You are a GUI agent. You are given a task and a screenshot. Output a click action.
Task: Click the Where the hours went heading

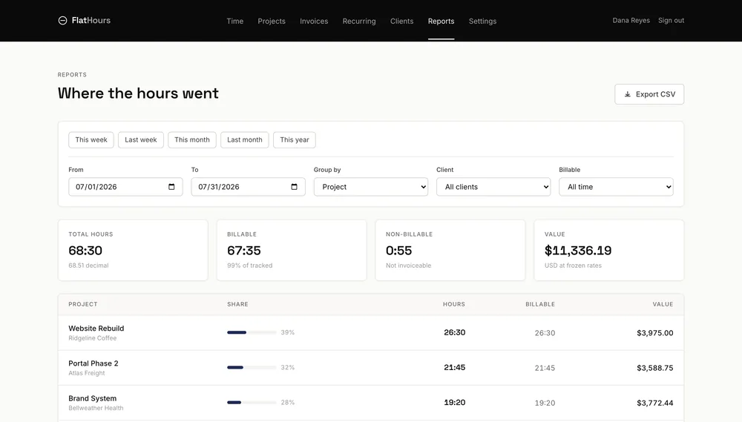coord(138,93)
